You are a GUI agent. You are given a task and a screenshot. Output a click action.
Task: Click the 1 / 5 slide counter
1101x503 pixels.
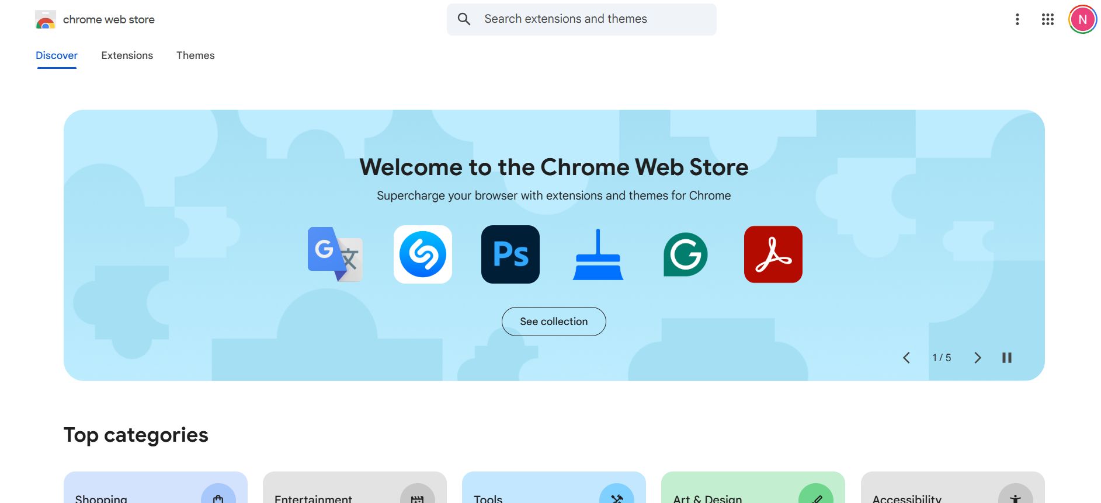click(x=942, y=358)
